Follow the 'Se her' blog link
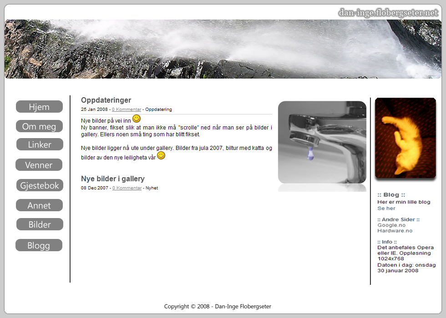446x318 pixels. click(386, 208)
